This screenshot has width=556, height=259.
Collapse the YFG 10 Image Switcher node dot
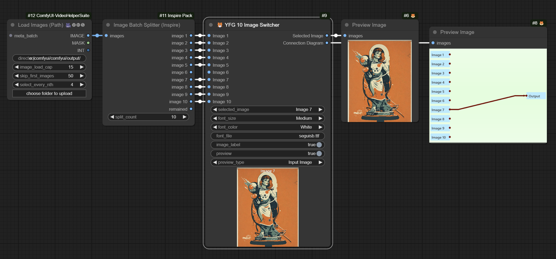click(x=211, y=25)
